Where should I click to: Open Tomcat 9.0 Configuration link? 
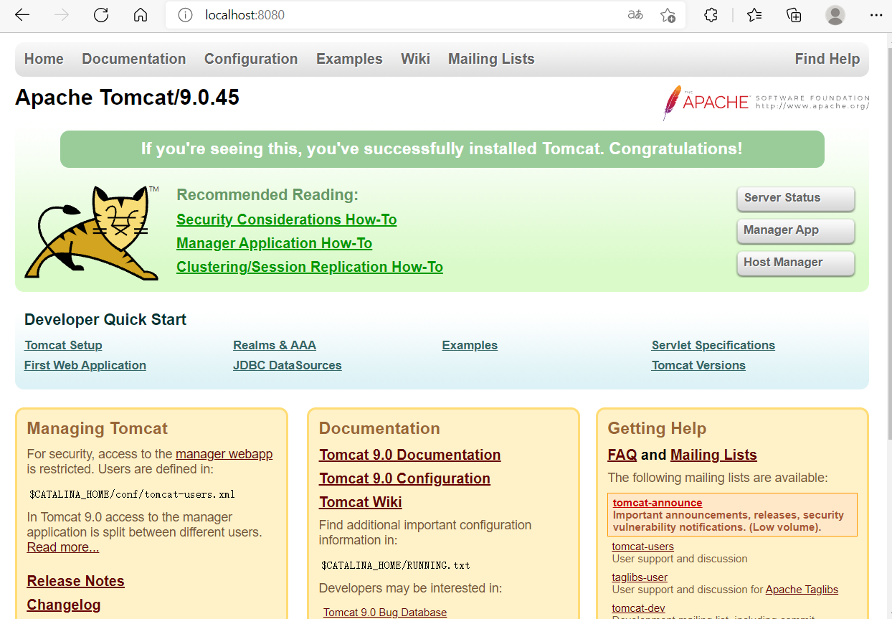point(405,478)
